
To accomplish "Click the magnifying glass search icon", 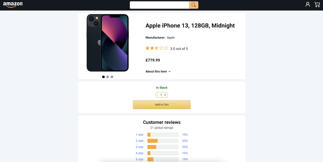I will tap(194, 5).
